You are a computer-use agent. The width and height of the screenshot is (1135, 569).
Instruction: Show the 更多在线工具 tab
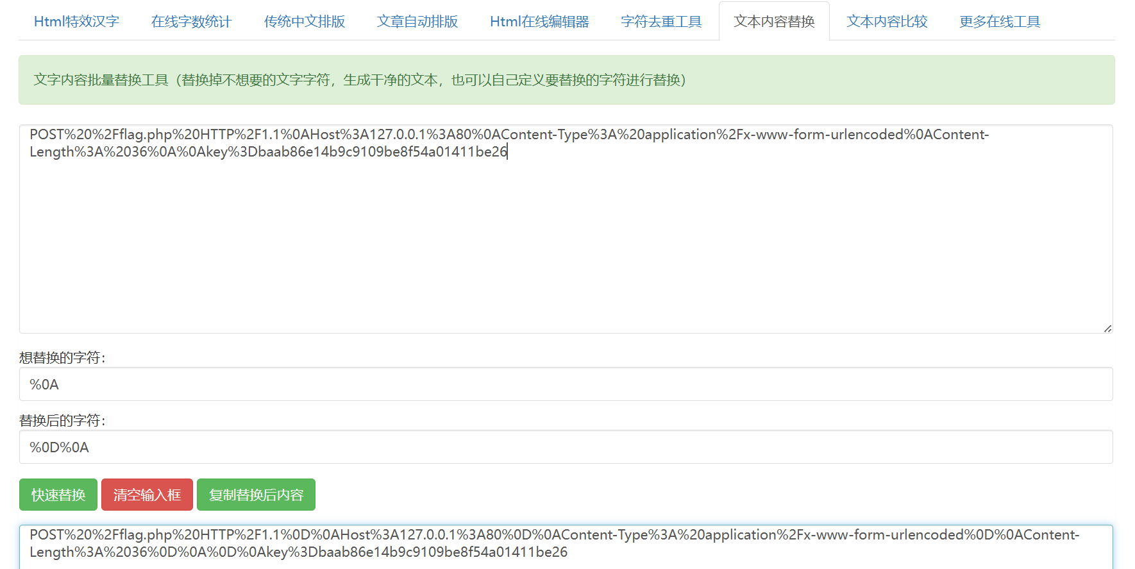(1000, 22)
